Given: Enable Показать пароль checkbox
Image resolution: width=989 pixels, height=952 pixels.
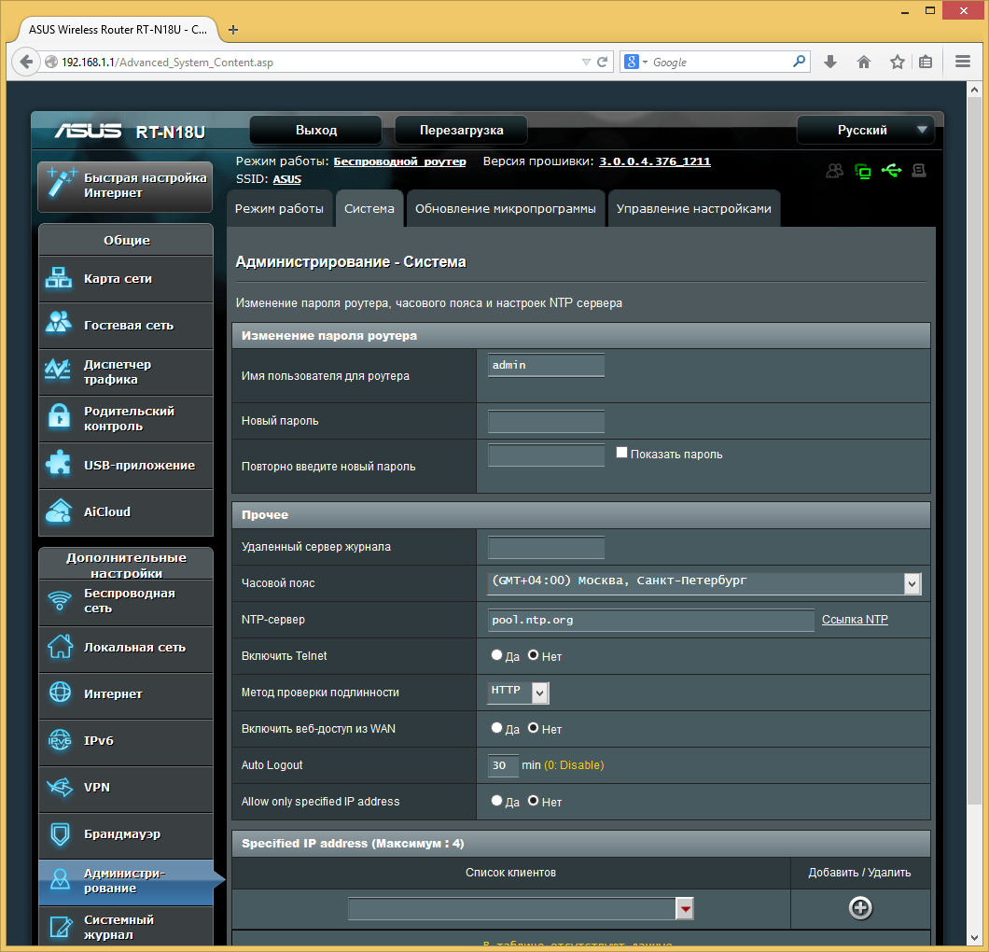Looking at the screenshot, I should [x=622, y=453].
